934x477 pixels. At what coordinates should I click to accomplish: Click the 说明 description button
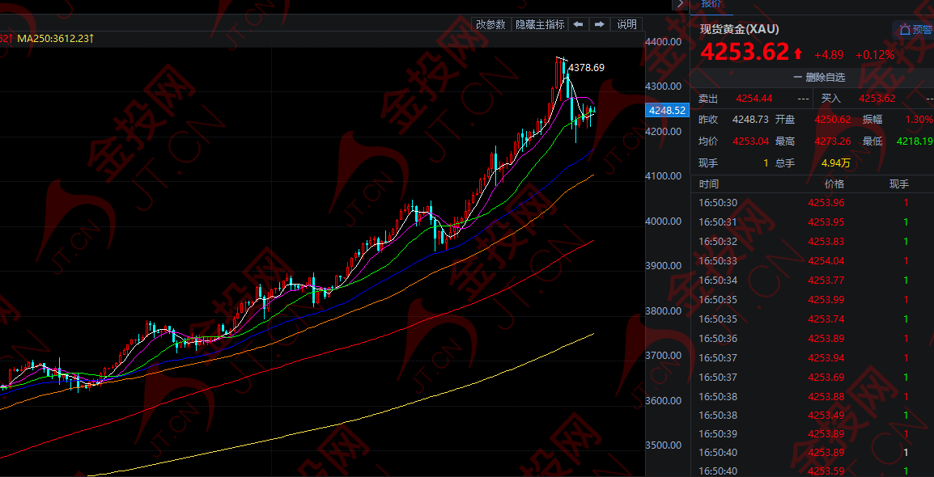click(x=626, y=24)
